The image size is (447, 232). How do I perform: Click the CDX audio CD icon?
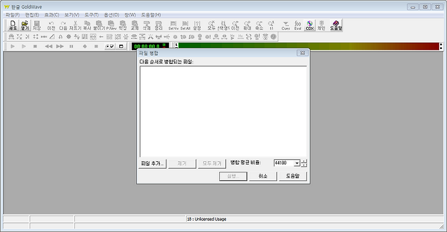[x=310, y=25]
